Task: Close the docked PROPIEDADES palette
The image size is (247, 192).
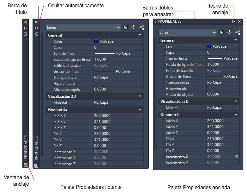Action: 239,21
